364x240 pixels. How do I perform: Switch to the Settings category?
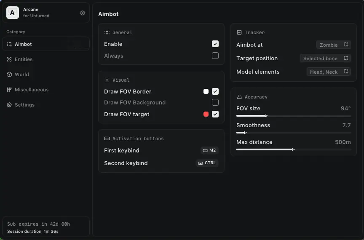coord(46,105)
